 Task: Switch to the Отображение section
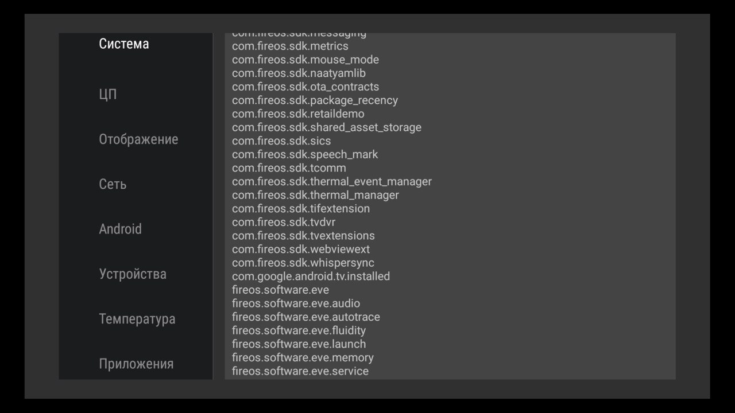point(138,139)
